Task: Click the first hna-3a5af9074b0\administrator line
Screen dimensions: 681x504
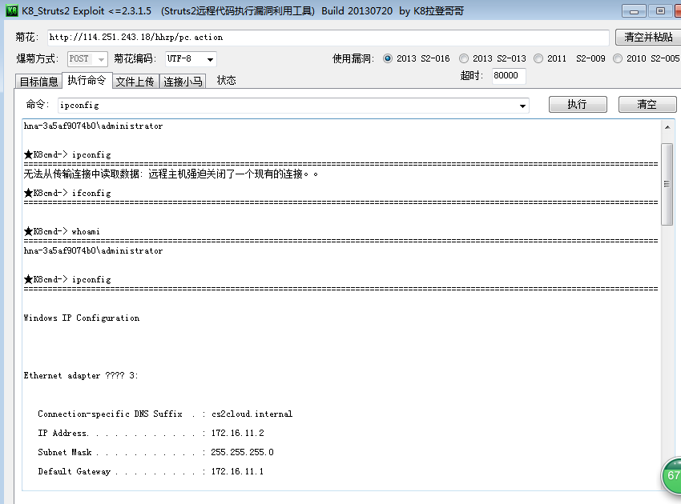Action: point(94,126)
